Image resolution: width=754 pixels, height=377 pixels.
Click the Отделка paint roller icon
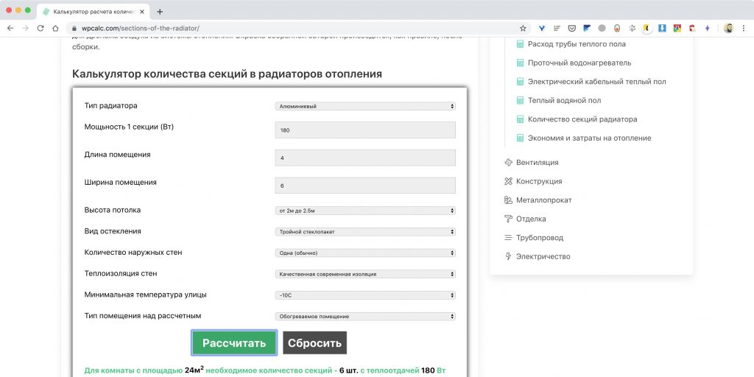[x=508, y=219]
